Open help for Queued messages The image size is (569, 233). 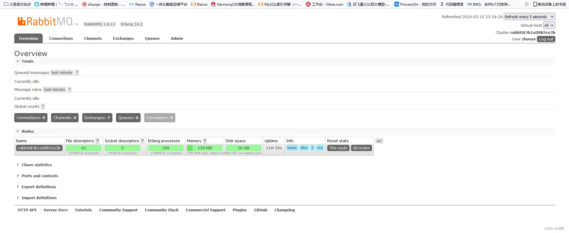coord(77,72)
